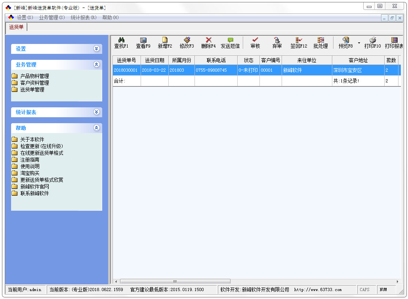Image resolution: width=408 pixels, height=299 pixels.
Task: Click the status cell 0-未打印
Action: pyautogui.click(x=248, y=70)
